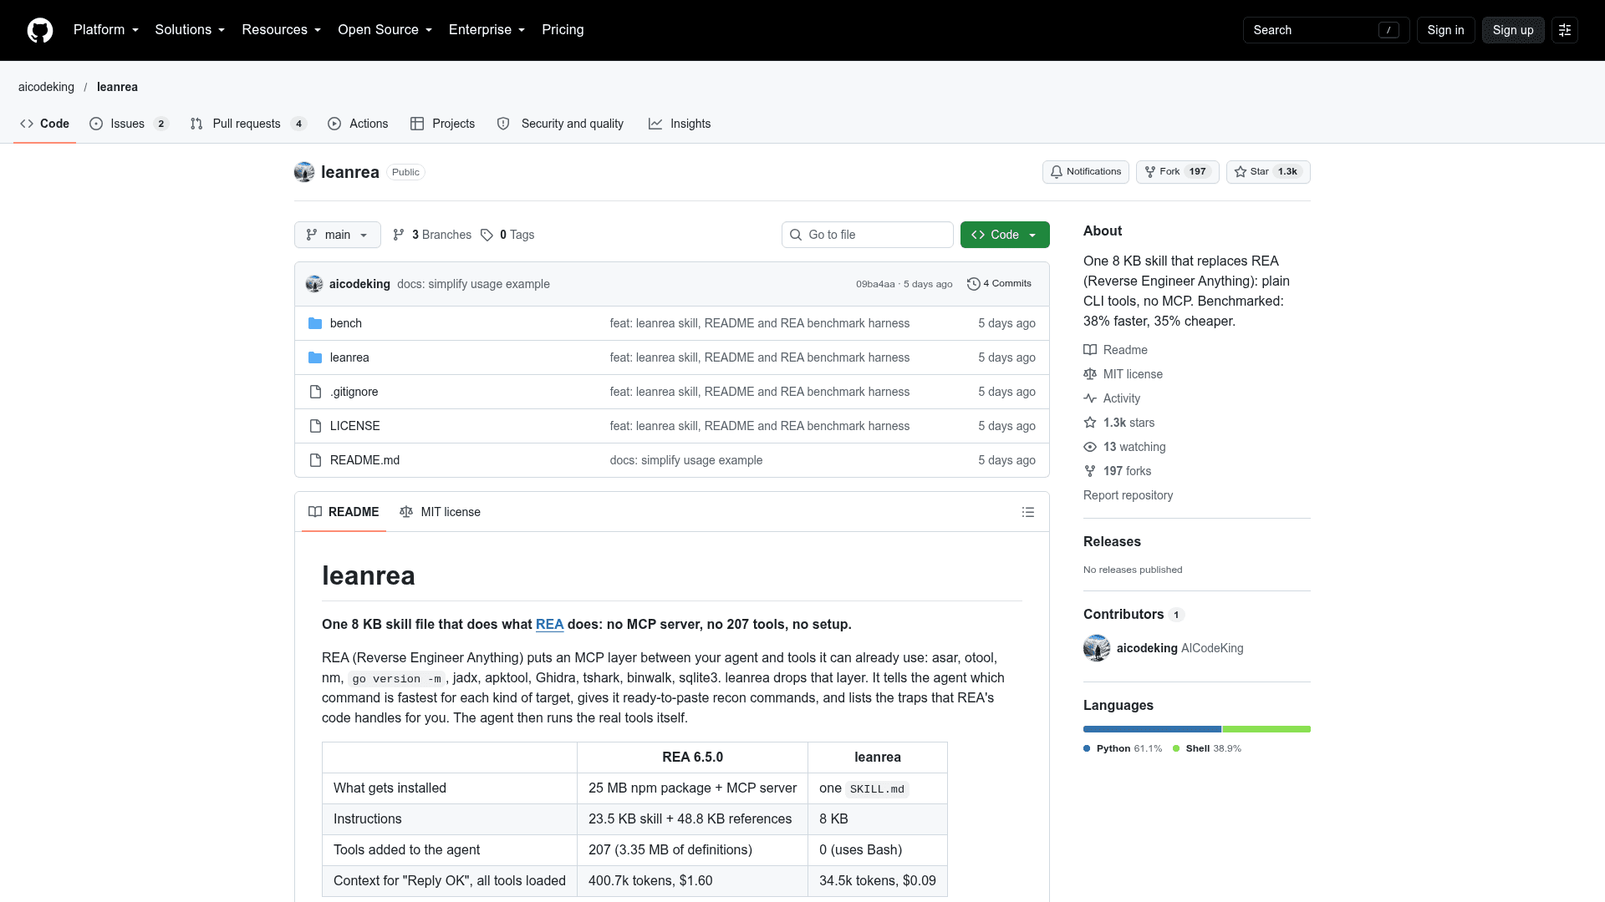
Task: Open the Report repository link
Action: coord(1128,495)
